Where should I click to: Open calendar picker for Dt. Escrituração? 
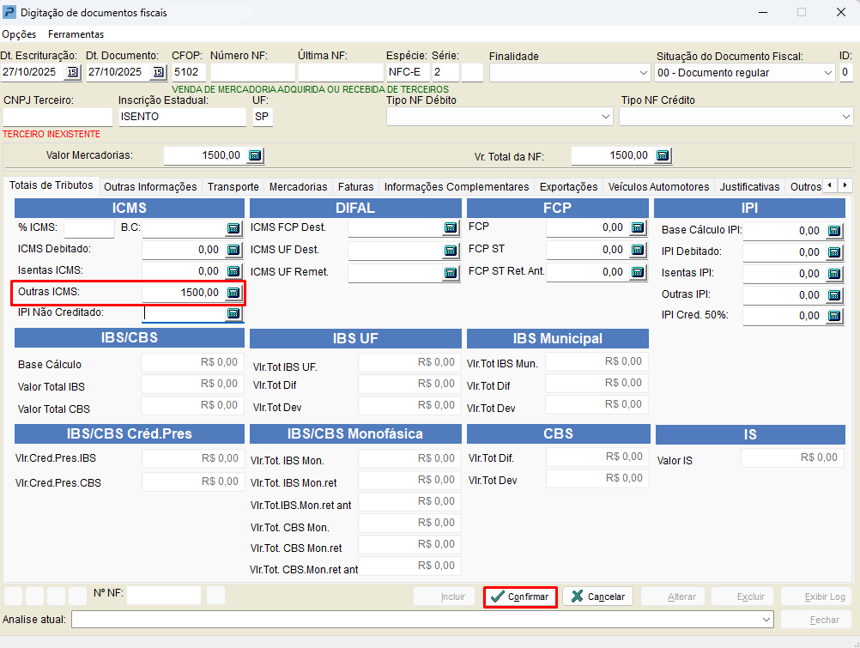72,72
